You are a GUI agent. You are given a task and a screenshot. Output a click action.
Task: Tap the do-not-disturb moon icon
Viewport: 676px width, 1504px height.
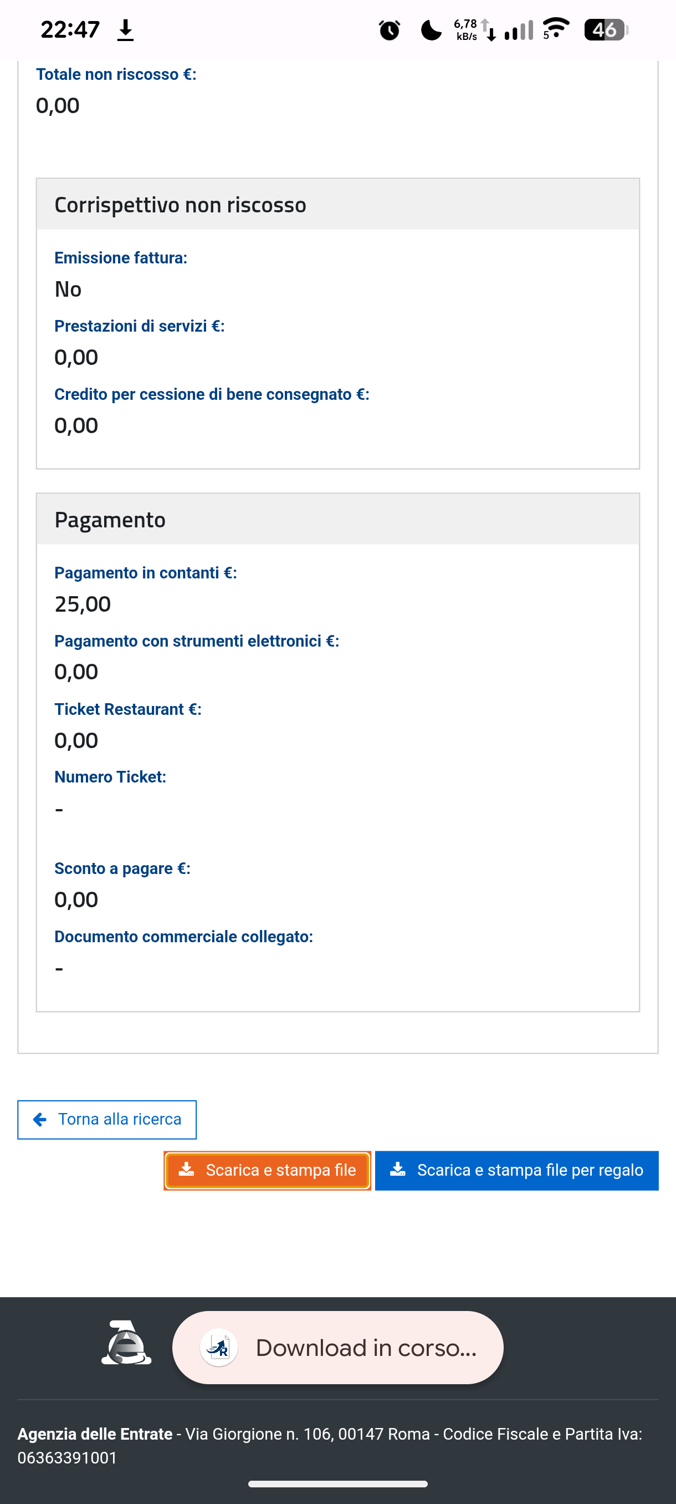tap(431, 30)
